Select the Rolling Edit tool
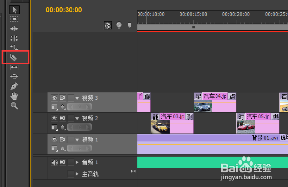The image size is (288, 187). [x=14, y=38]
